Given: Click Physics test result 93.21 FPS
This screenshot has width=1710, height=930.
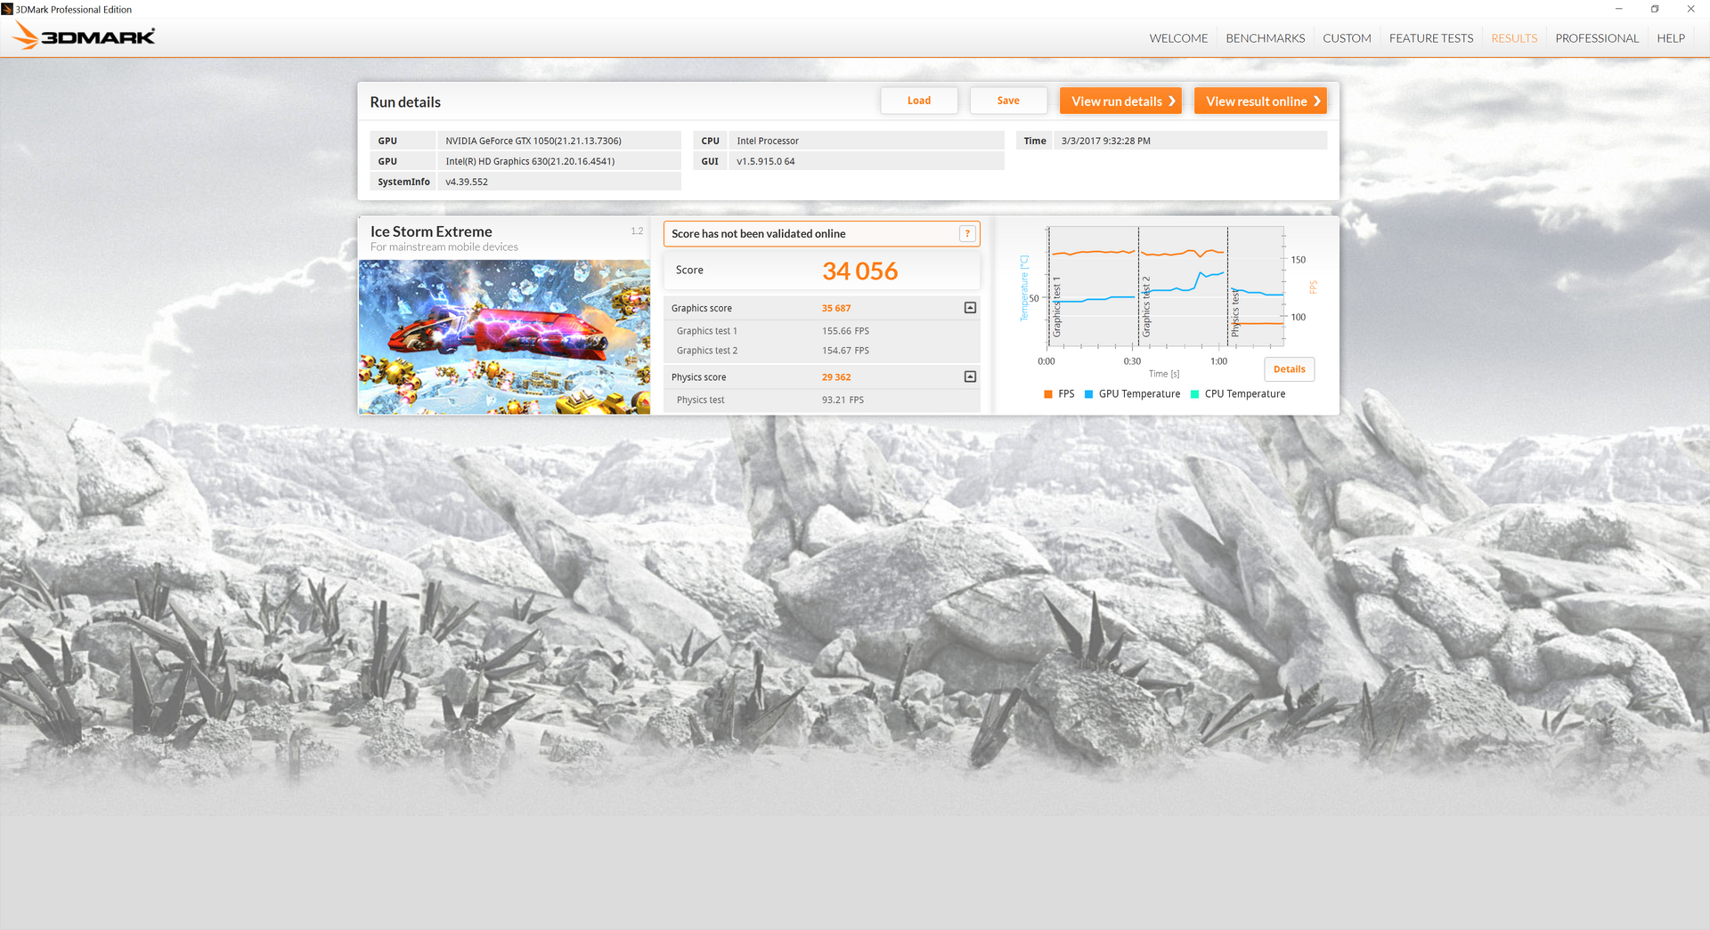Looking at the screenshot, I should point(843,400).
